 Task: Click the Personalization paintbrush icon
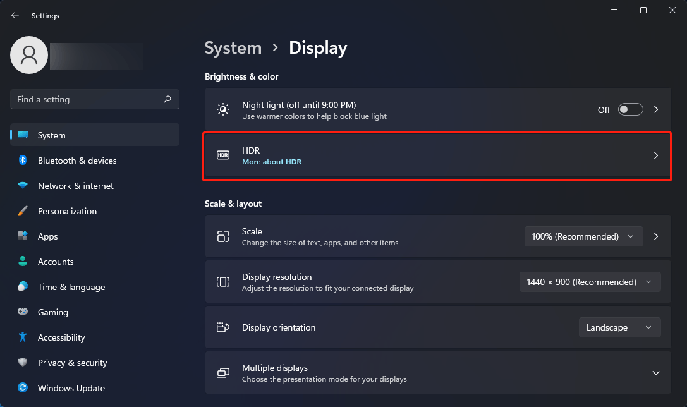[21, 211]
